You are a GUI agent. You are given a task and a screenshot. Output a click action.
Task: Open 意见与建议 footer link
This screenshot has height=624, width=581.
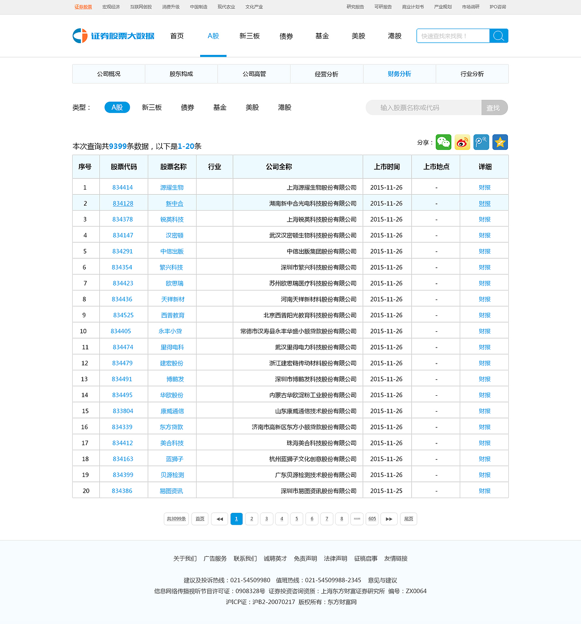pyautogui.click(x=382, y=580)
